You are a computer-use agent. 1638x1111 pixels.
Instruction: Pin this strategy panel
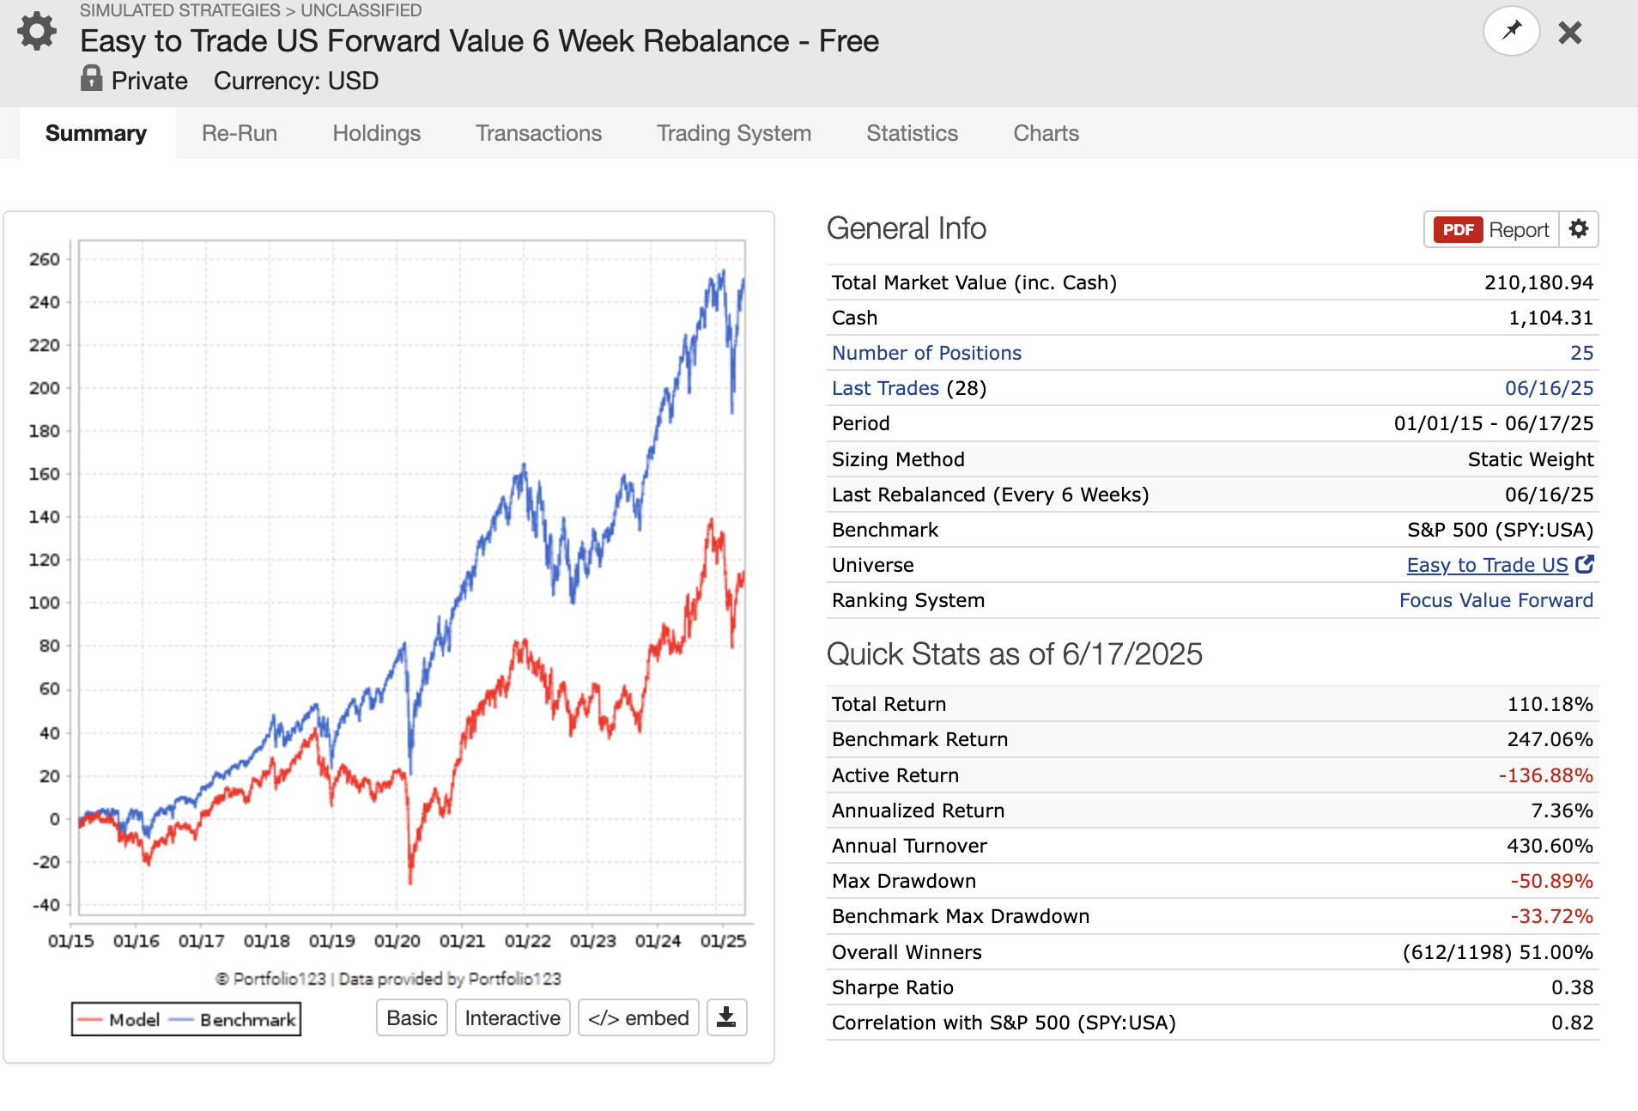1511,32
